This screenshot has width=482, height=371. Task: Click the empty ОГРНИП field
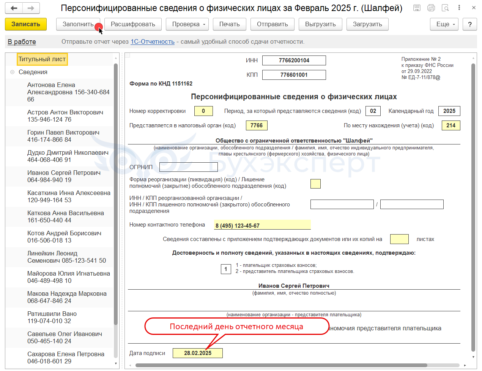[189, 167]
